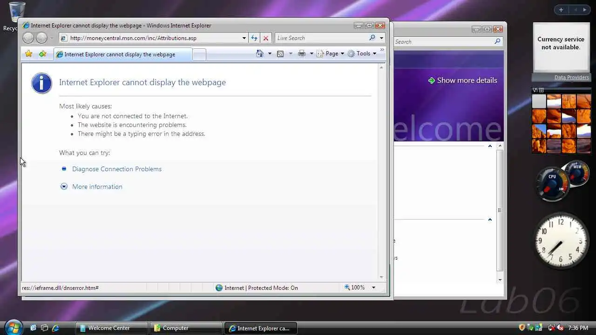Click the sidebar Add Gadgets plus button

pos(561,10)
